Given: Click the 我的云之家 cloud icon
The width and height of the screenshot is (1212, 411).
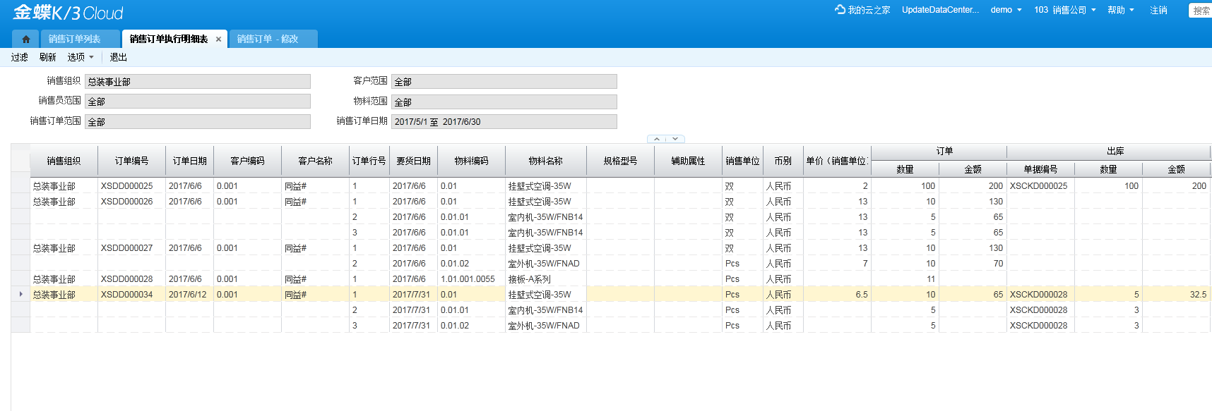Looking at the screenshot, I should click(x=840, y=10).
